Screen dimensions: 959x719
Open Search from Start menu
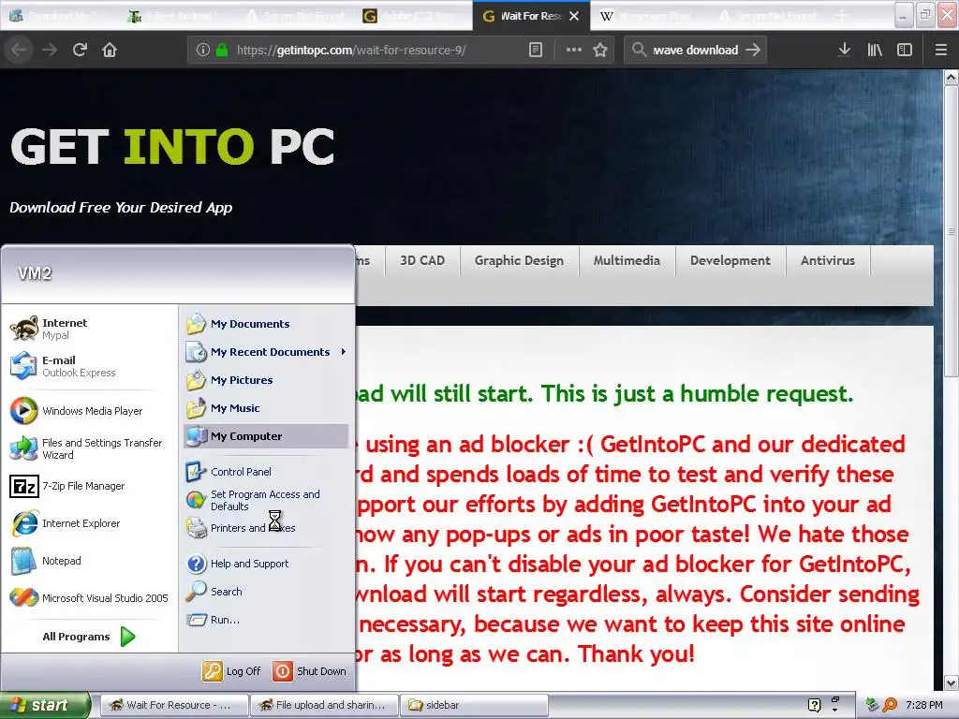click(266, 592)
